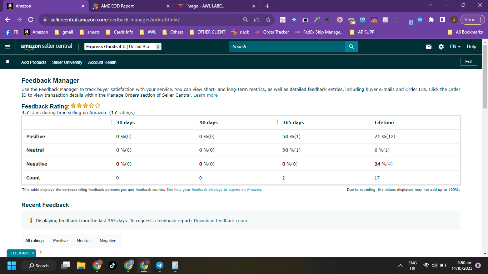Click the Amazon Seller Central logo
Viewport: 488px width, 274px height.
tap(46, 46)
